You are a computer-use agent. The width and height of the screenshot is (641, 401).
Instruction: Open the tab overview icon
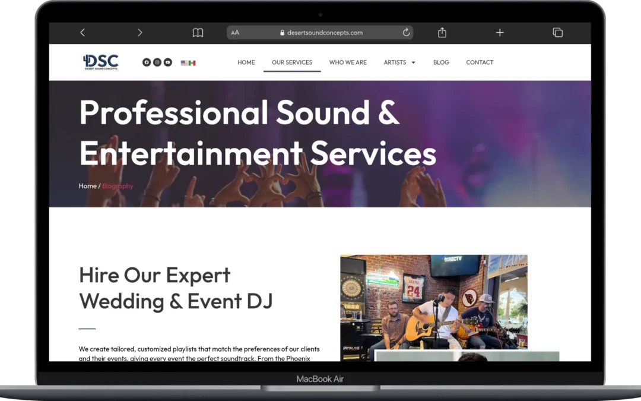coord(557,33)
